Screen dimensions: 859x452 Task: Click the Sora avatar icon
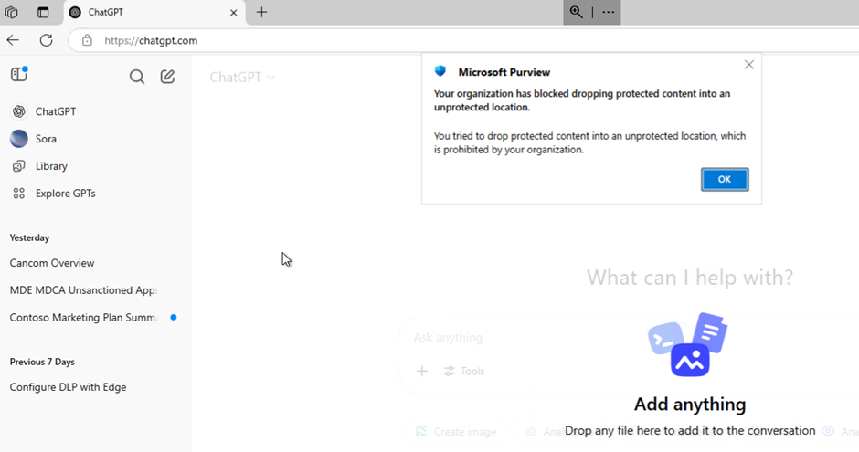tap(18, 139)
